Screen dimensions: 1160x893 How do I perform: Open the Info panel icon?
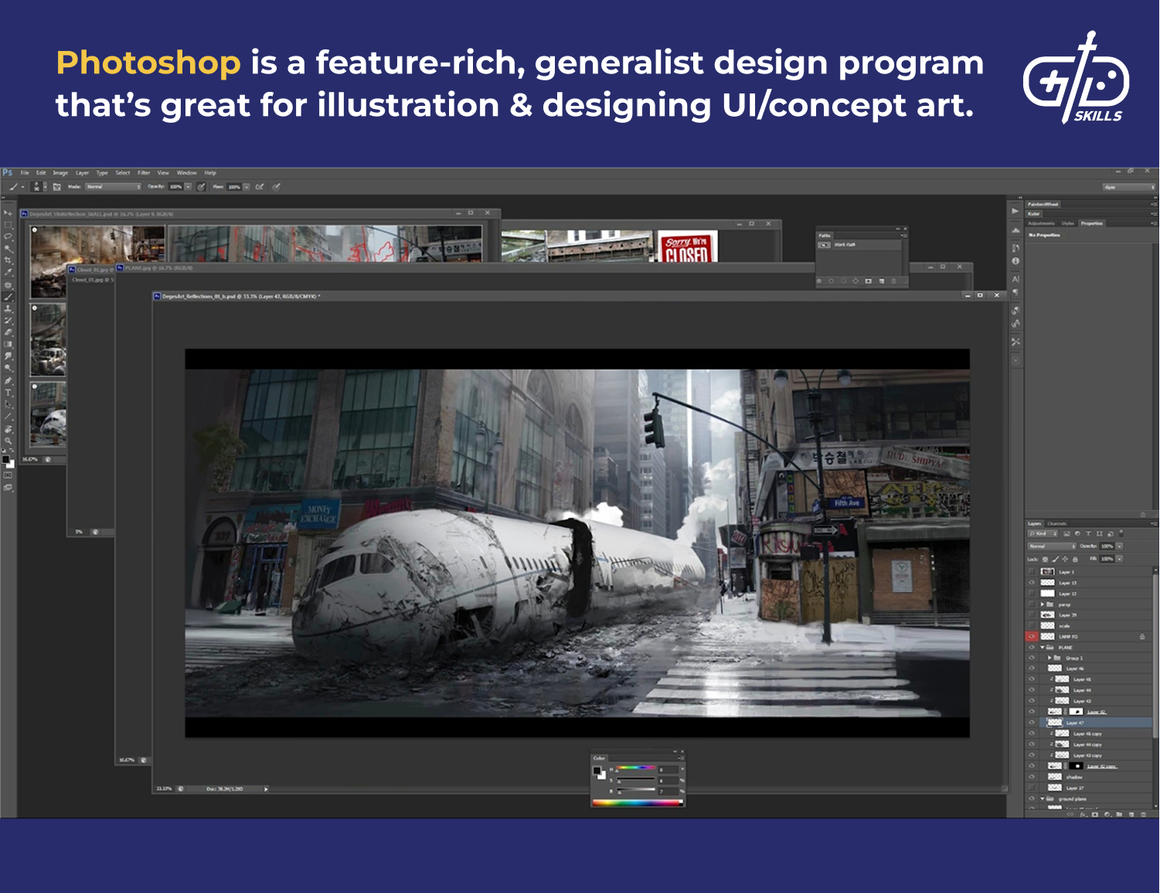(x=1015, y=261)
